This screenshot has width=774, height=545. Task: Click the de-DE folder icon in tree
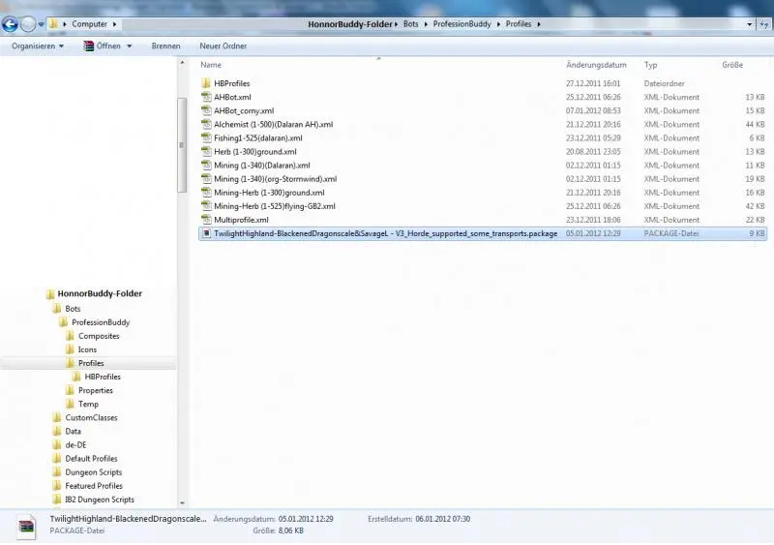click(x=57, y=444)
